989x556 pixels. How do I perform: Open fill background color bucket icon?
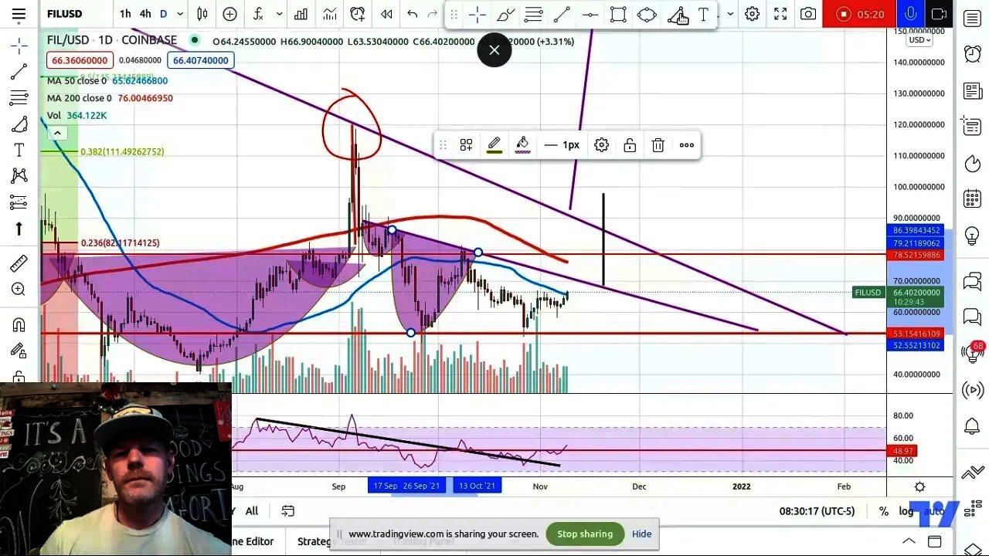coord(522,144)
